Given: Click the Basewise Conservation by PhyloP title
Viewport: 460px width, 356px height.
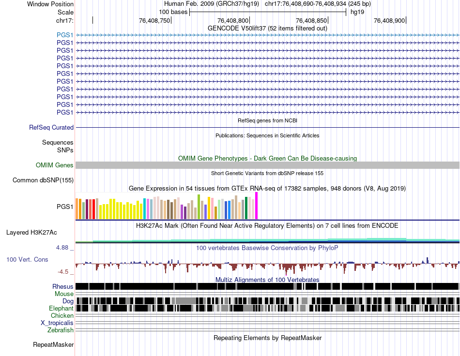Looking at the screenshot, I should (x=267, y=248).
